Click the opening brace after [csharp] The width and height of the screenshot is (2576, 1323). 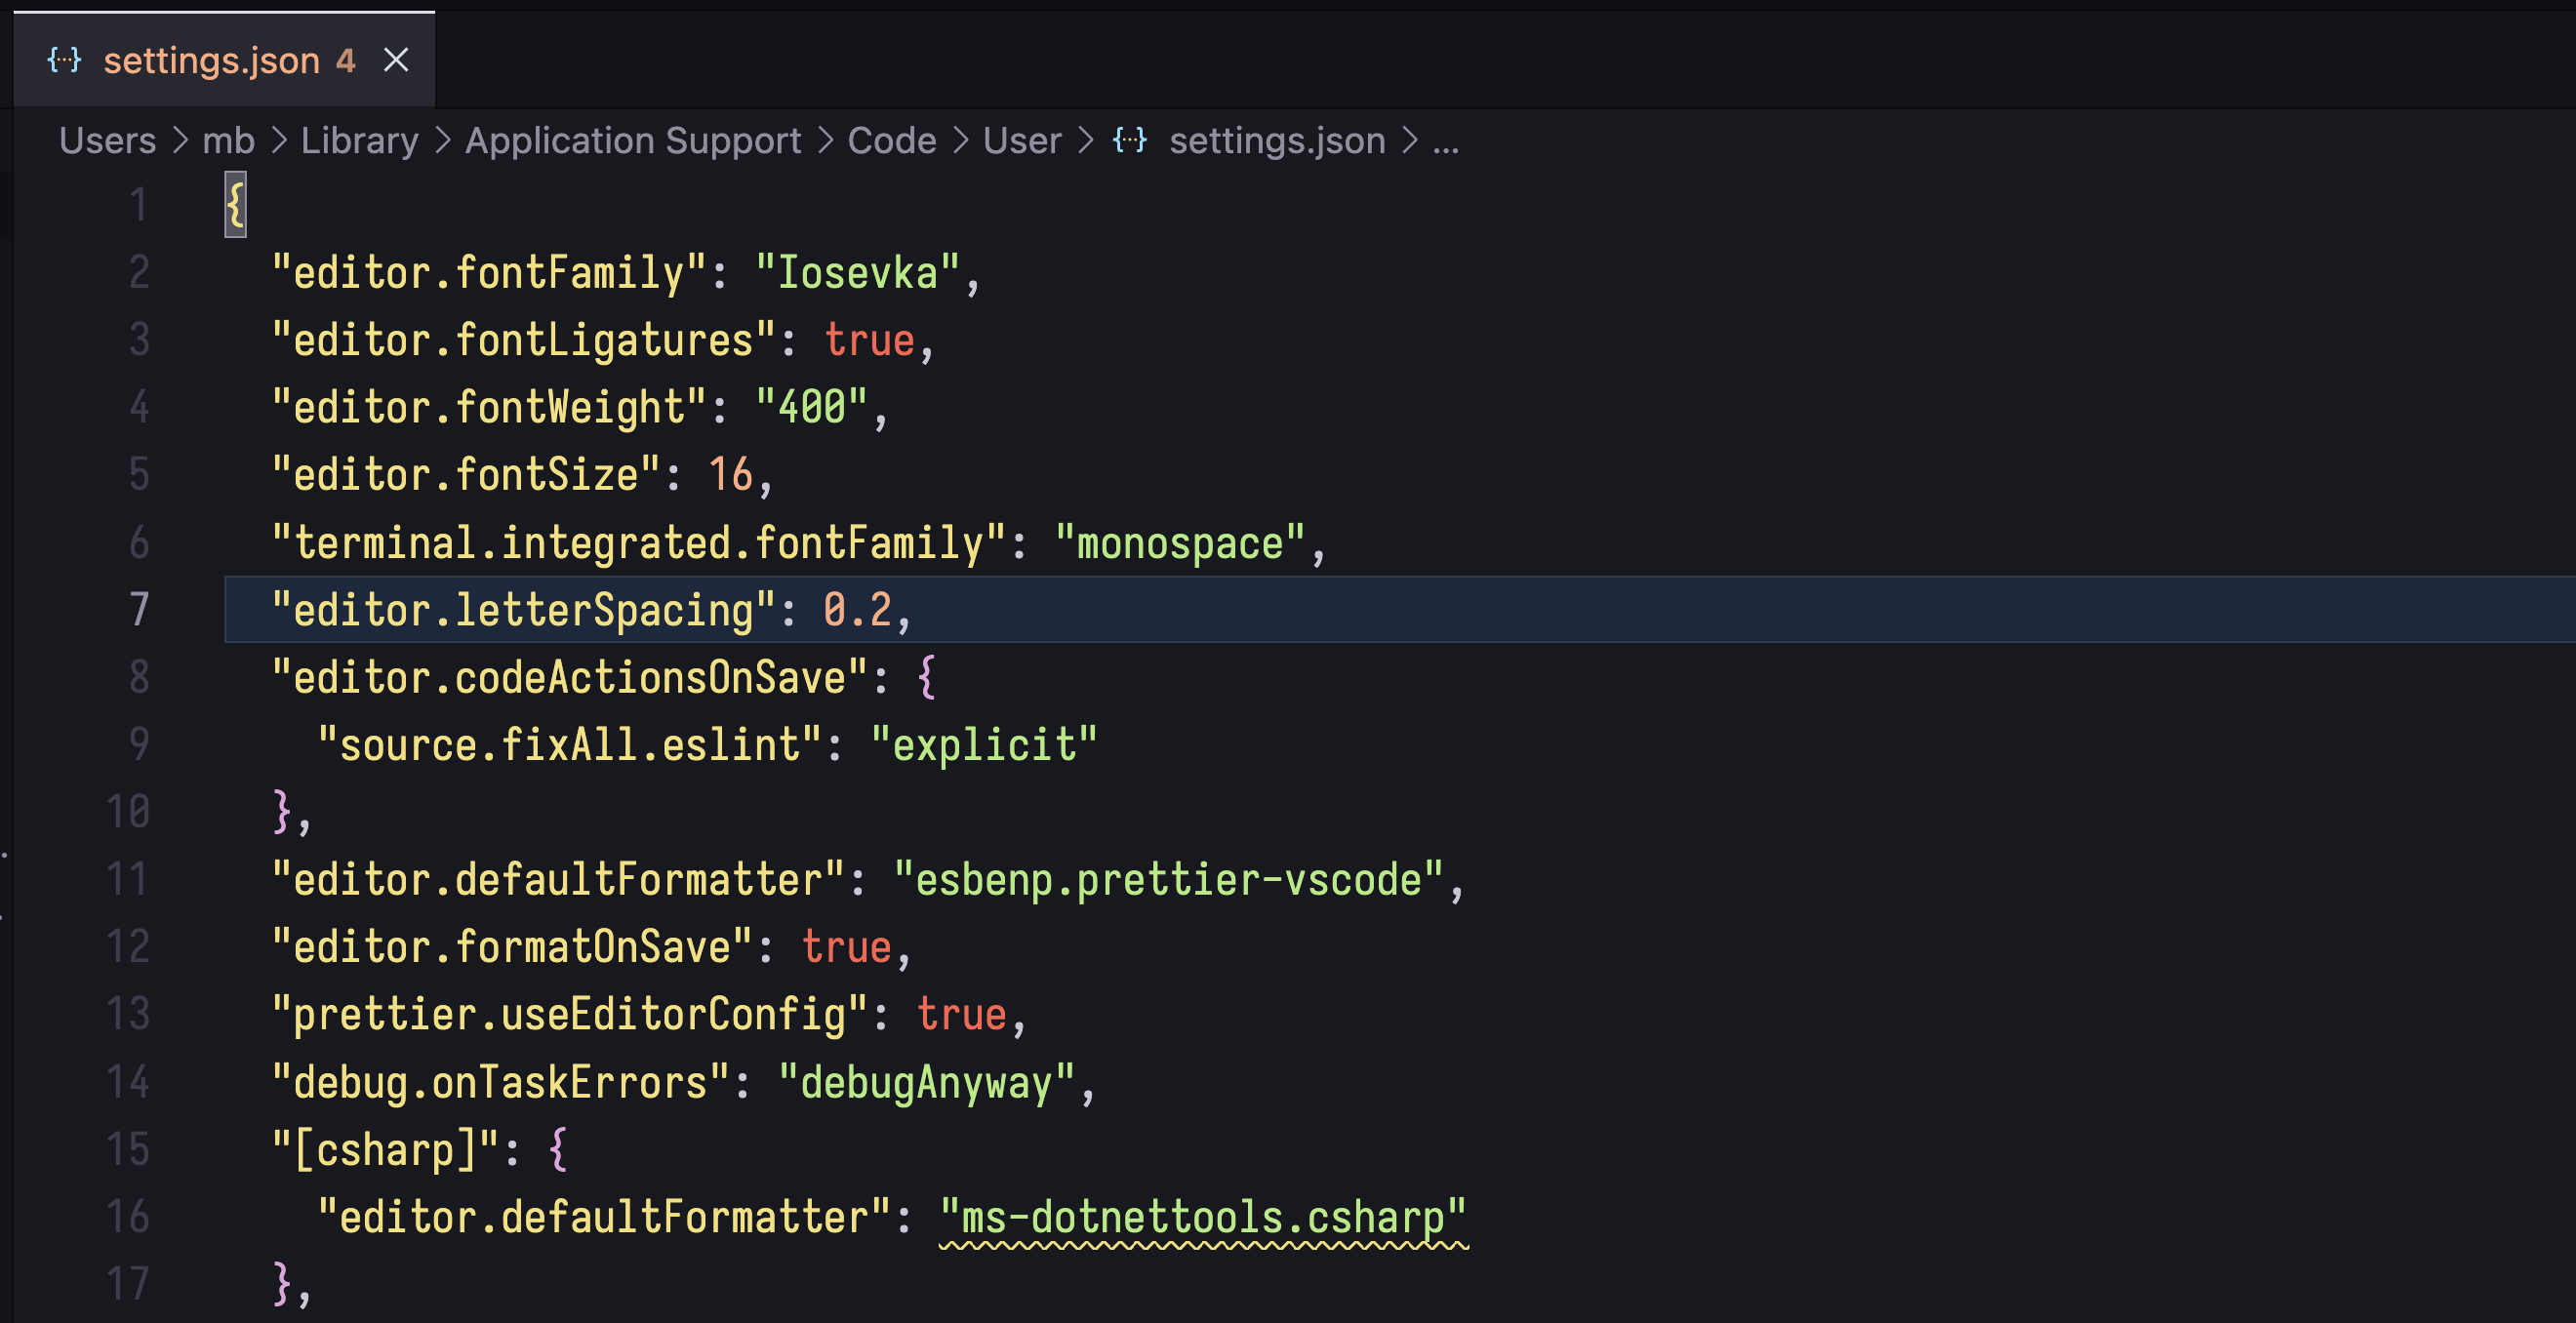pos(558,1149)
